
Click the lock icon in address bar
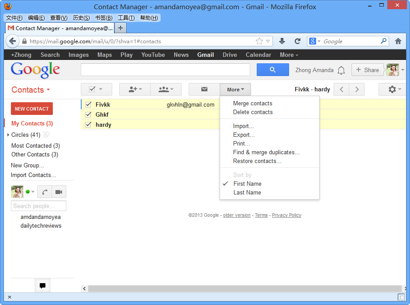coord(24,42)
